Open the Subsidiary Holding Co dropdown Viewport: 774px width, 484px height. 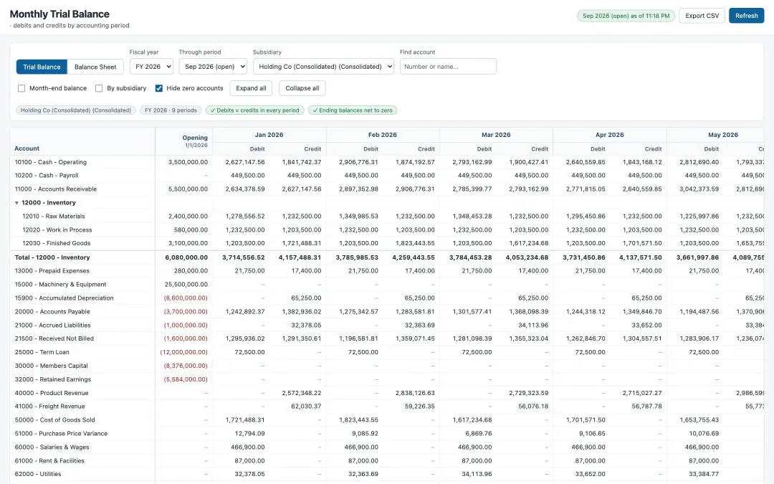click(323, 67)
